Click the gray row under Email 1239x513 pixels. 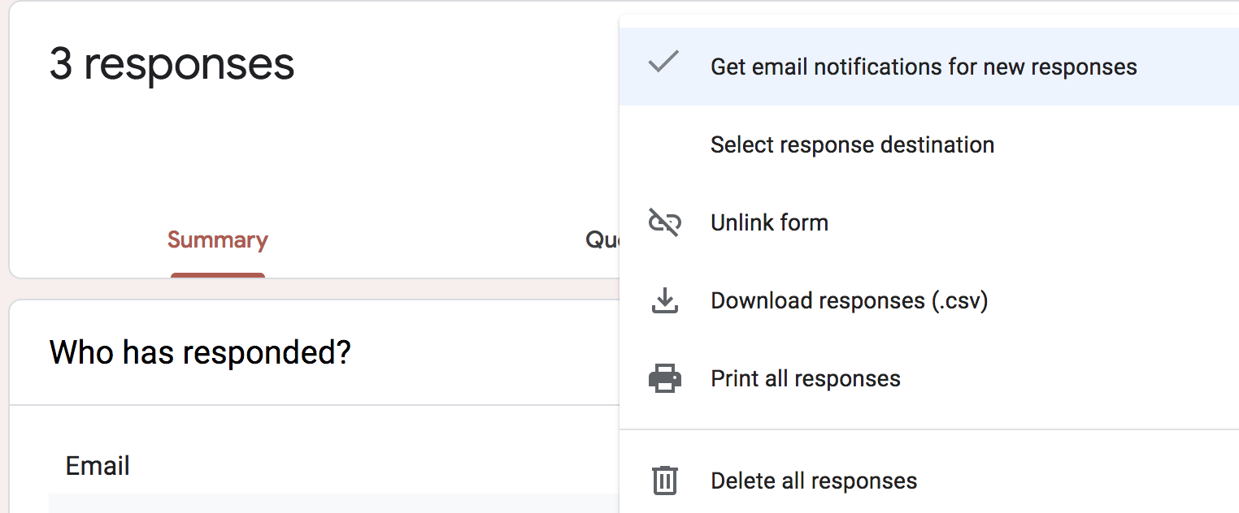pyautogui.click(x=333, y=503)
